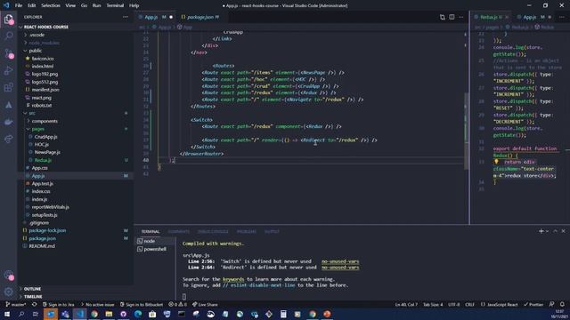
Task: Open the Help menu
Action: 134,5
